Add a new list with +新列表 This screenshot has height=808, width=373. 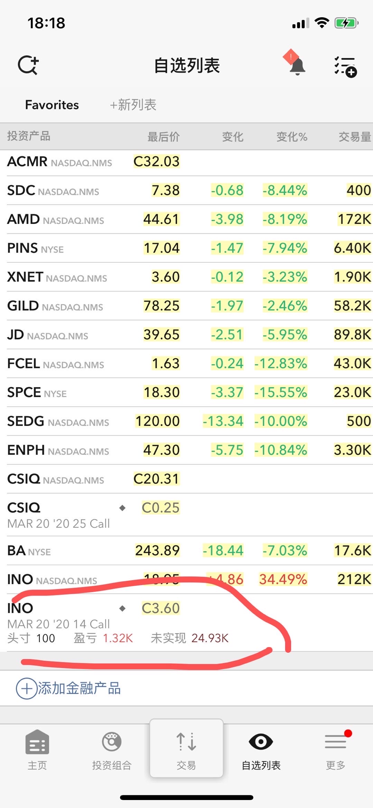click(133, 105)
